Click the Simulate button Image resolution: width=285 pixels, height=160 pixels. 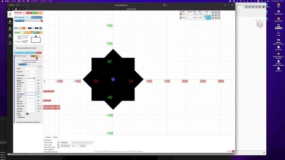click(64, 143)
